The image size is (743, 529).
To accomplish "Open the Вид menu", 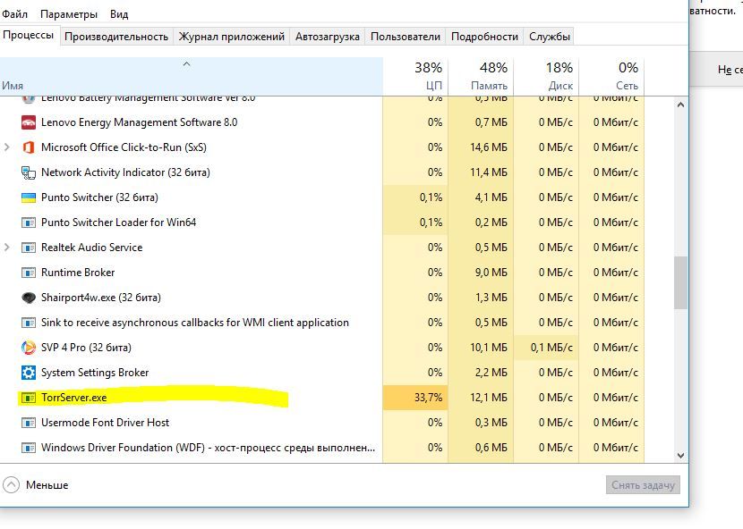I will tap(119, 14).
